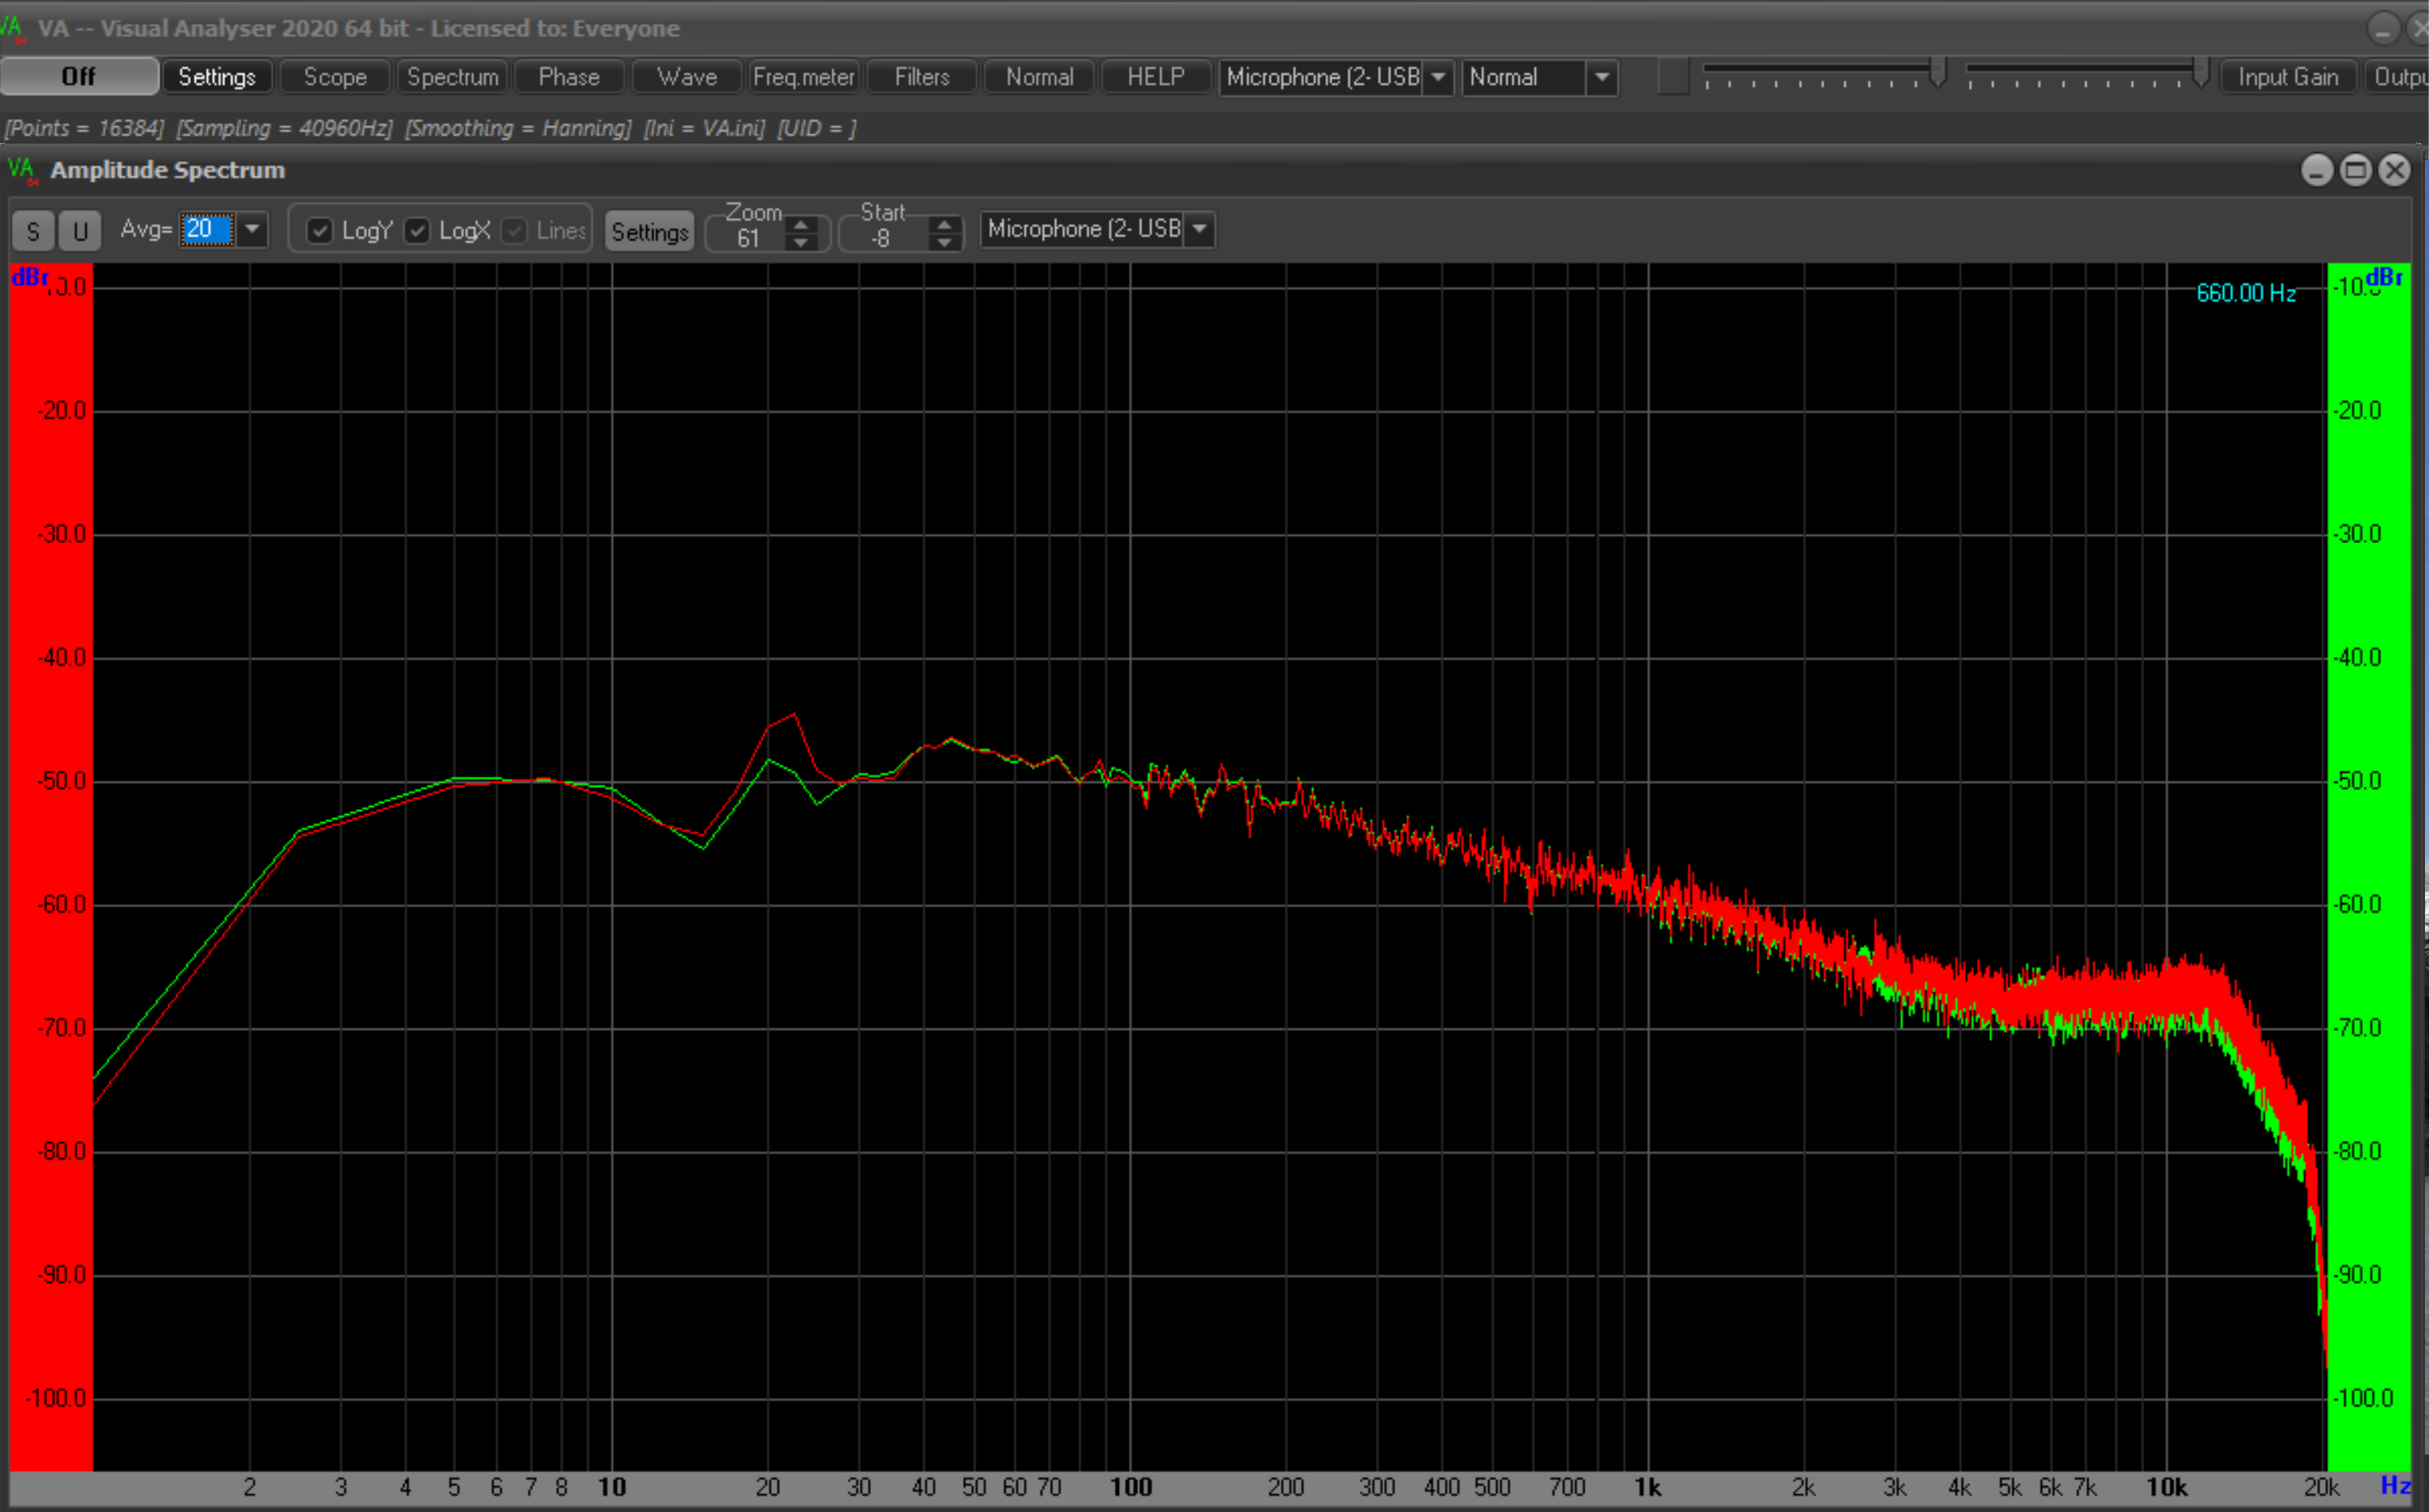Click the VA icon in Amplitude Spectrum title
The width and height of the screenshot is (2429, 1512).
[x=22, y=170]
